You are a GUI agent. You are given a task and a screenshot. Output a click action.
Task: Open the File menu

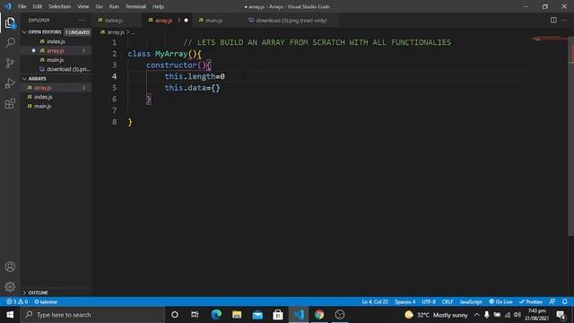tap(22, 6)
